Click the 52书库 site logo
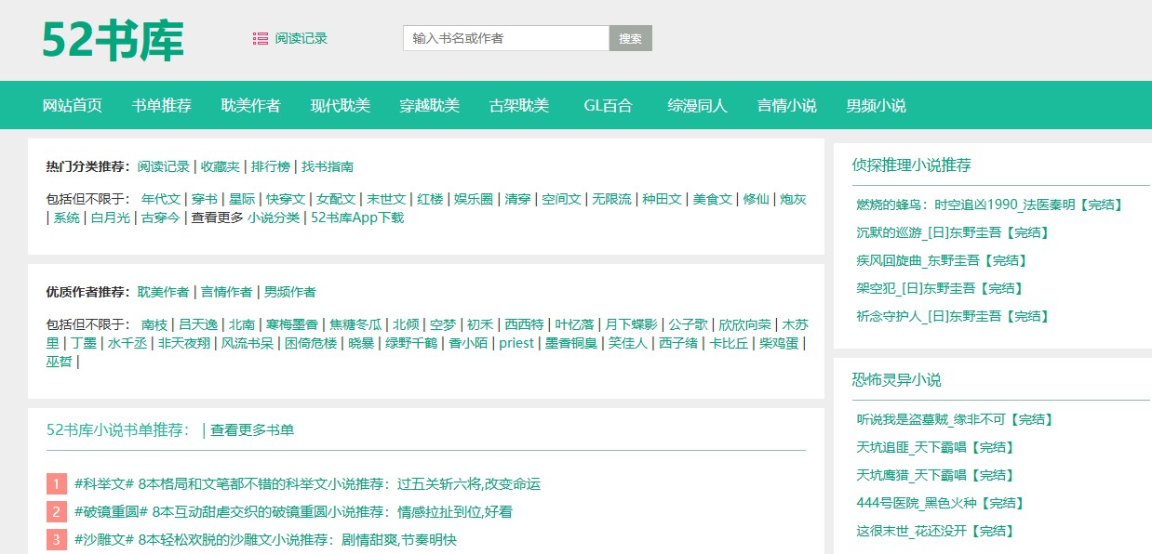1152x554 pixels. (113, 40)
